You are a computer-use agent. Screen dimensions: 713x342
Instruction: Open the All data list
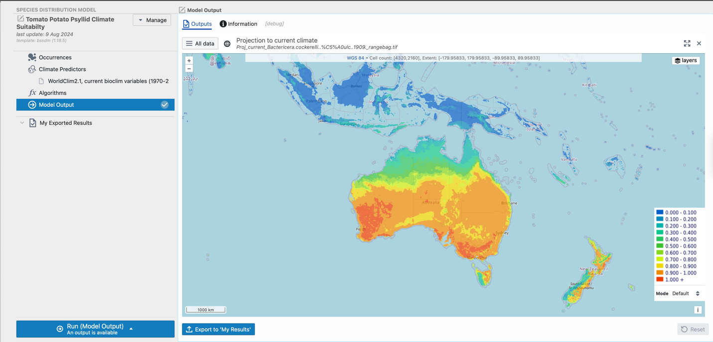pyautogui.click(x=200, y=44)
